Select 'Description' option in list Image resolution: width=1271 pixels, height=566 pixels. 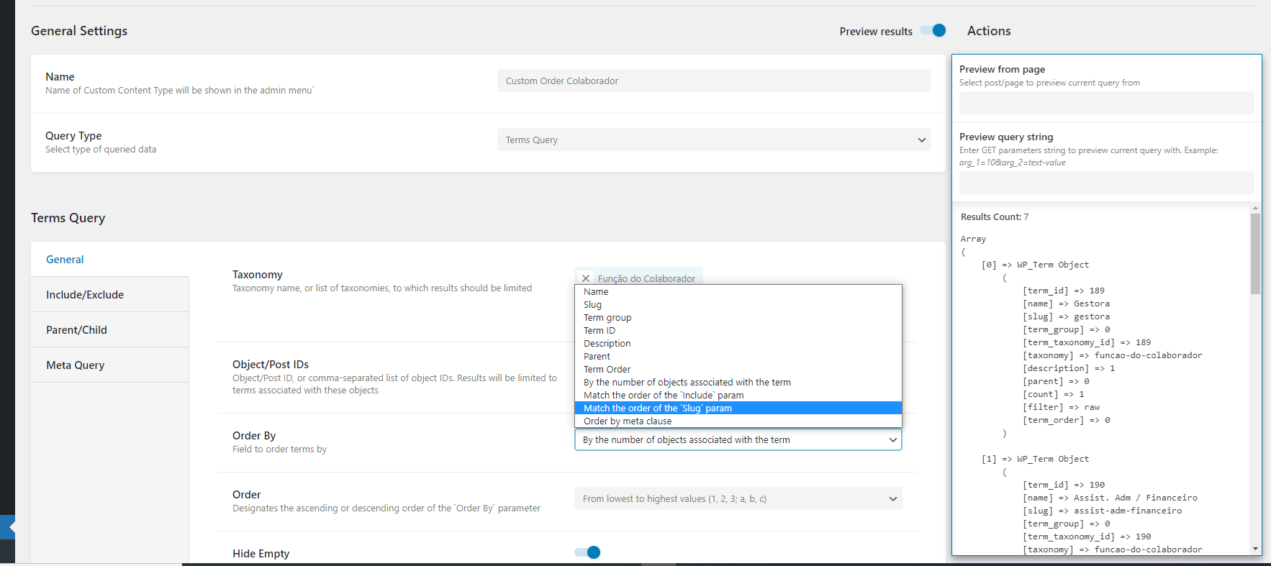click(x=738, y=344)
